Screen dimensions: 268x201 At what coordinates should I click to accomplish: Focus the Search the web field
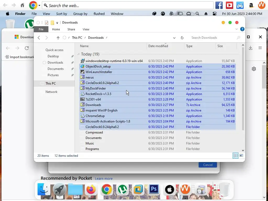pyautogui.click(x=127, y=5)
